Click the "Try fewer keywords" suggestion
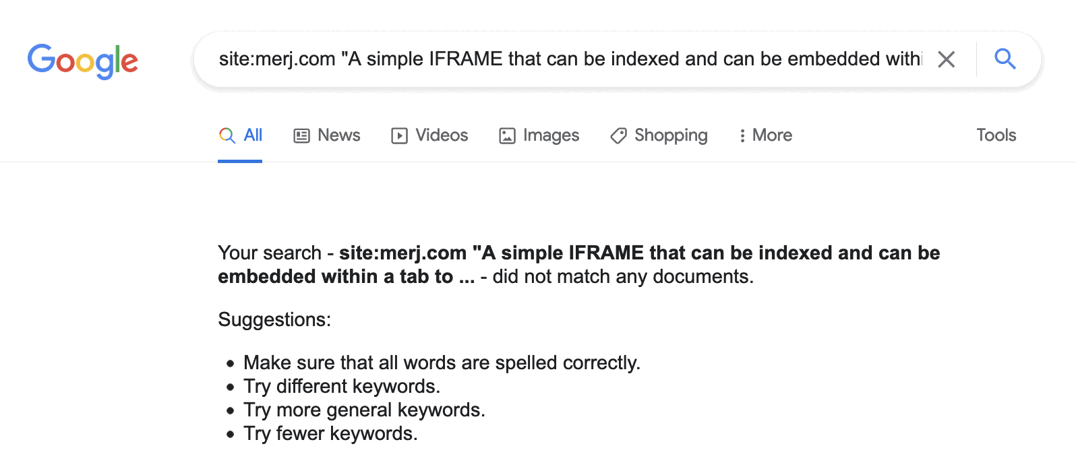The image size is (1076, 473). pos(330,434)
